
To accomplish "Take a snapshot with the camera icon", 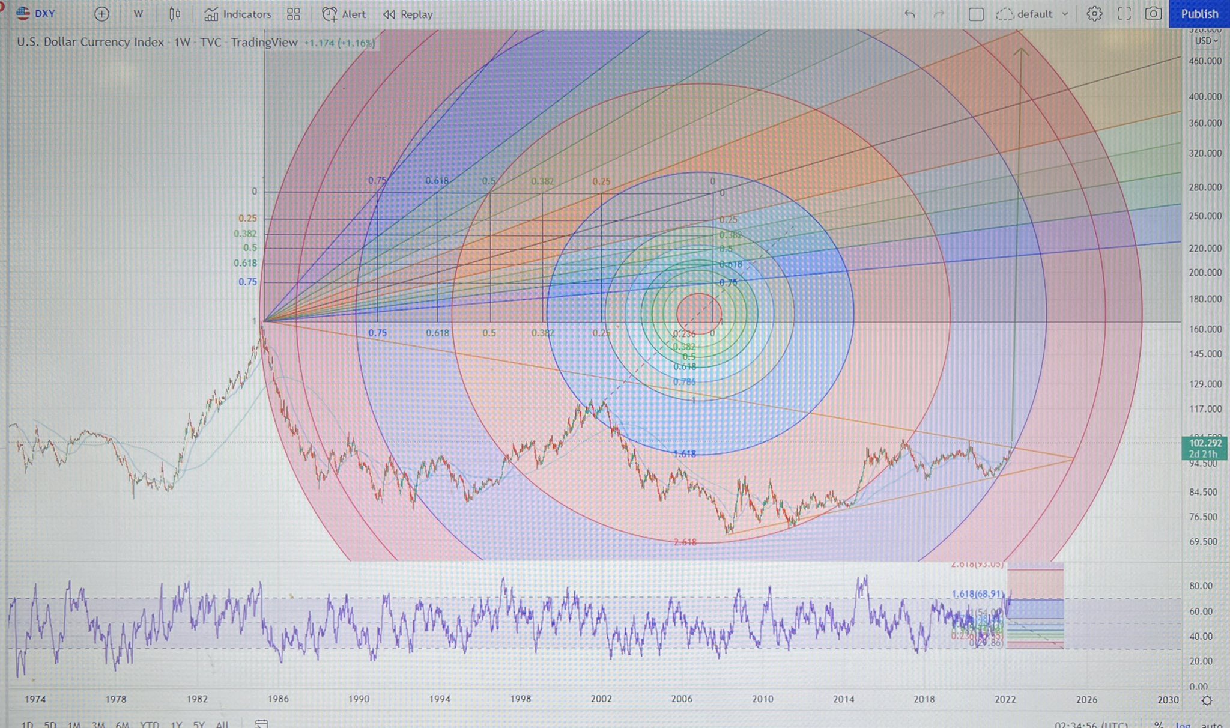I will point(1154,14).
